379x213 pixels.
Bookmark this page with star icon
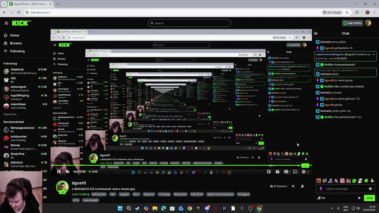point(347,12)
